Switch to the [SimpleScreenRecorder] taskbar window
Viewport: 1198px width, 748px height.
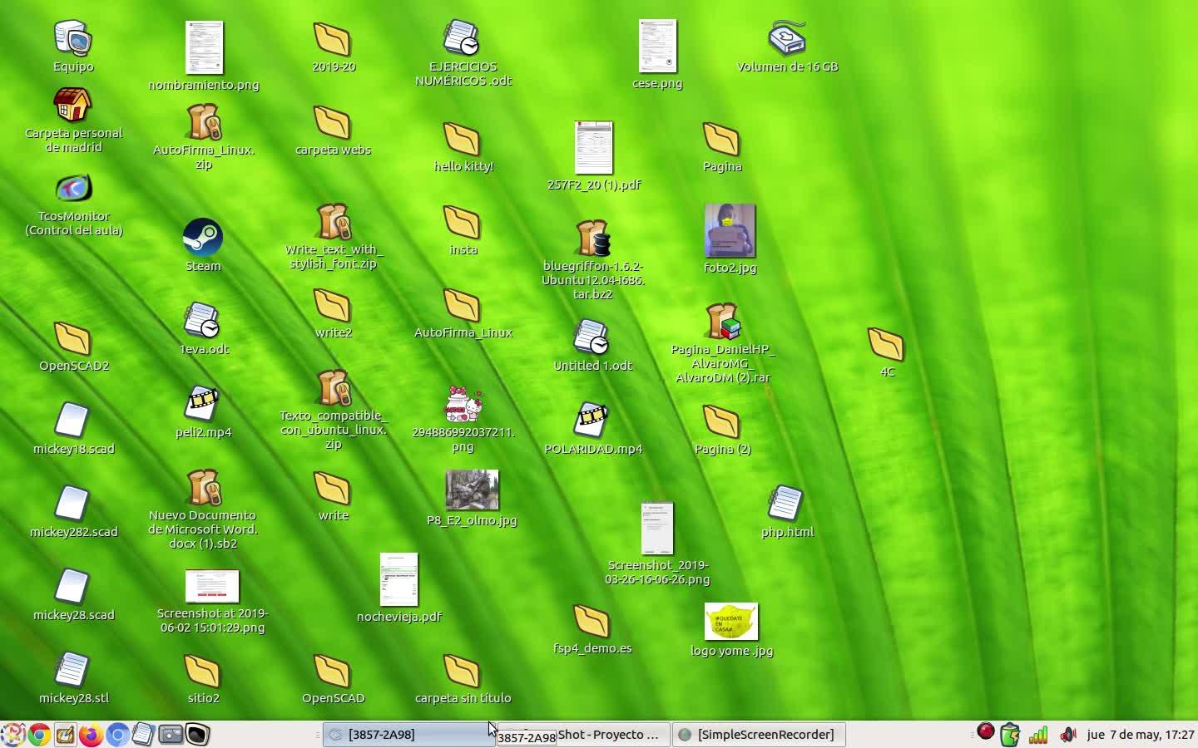759,735
